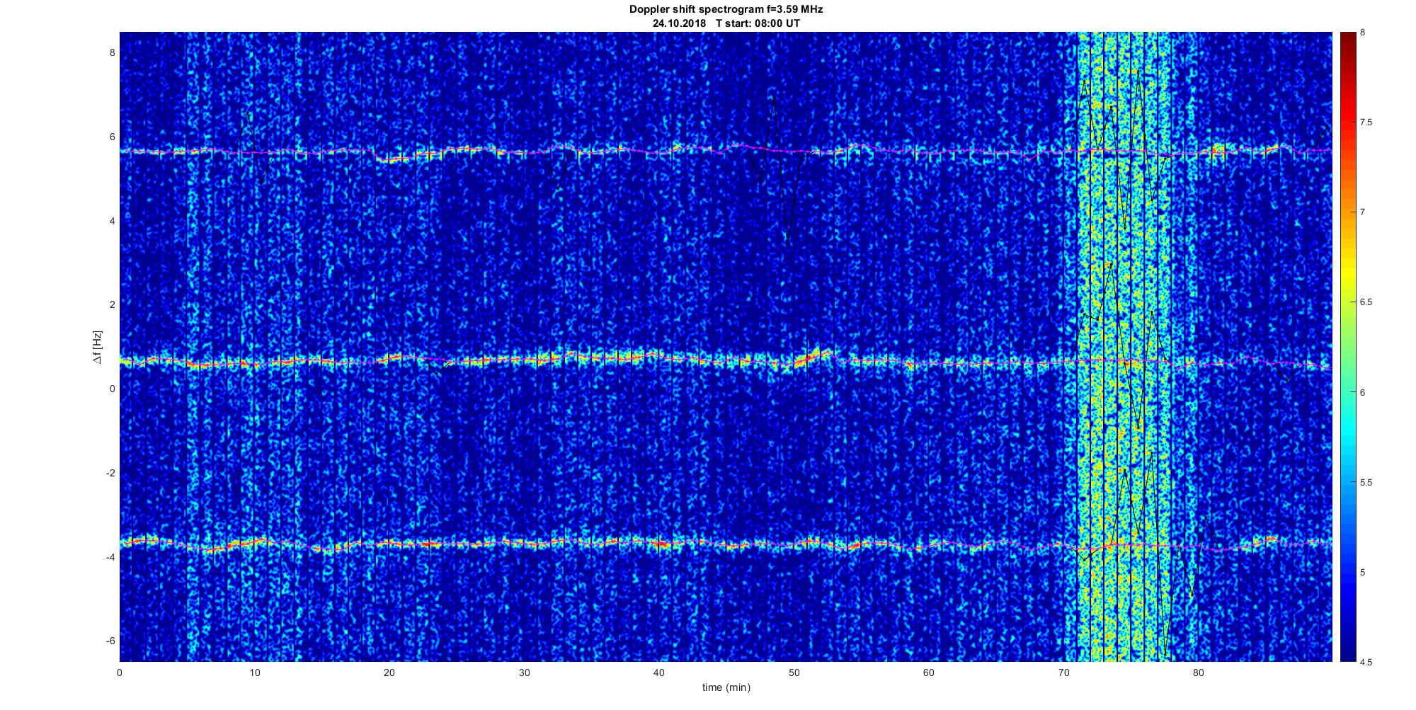
Task: Click the colorbar tick label '5.5'
Action: 1366,483
